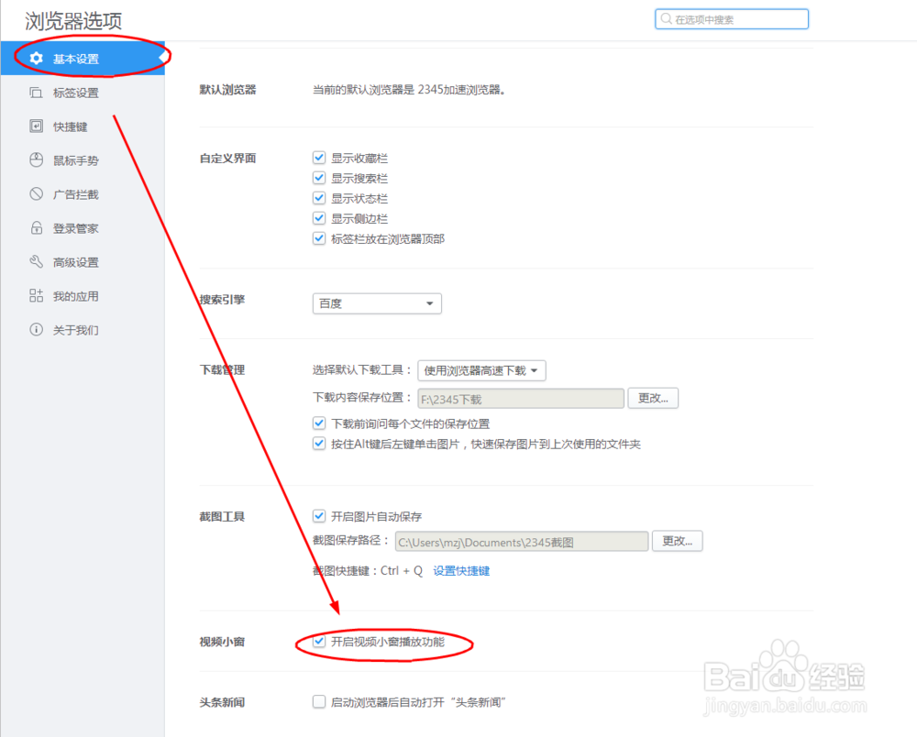The image size is (917, 737).
Task: Click the block icon beside 广告拦截
Action: [37, 194]
